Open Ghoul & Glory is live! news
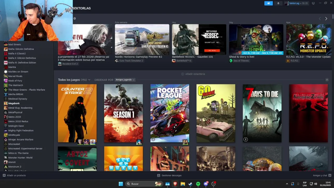The height and width of the screenshot is (188, 334). 256,39
